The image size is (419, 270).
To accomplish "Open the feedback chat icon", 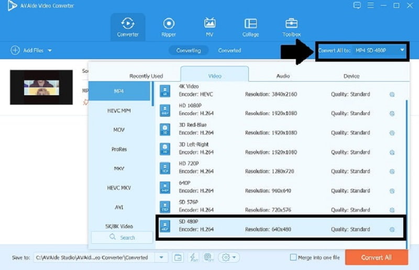I will pyautogui.click(x=357, y=5).
